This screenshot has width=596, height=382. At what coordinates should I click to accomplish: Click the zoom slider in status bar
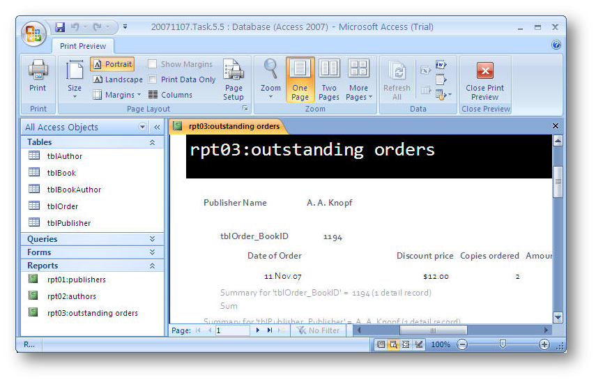(x=503, y=344)
